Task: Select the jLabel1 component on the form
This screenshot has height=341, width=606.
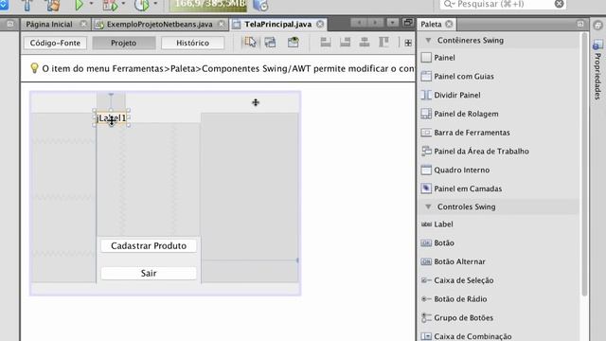Action: (112, 117)
